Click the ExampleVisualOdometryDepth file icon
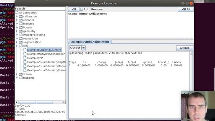This screenshot has width=215, height=121. tap(25, 62)
